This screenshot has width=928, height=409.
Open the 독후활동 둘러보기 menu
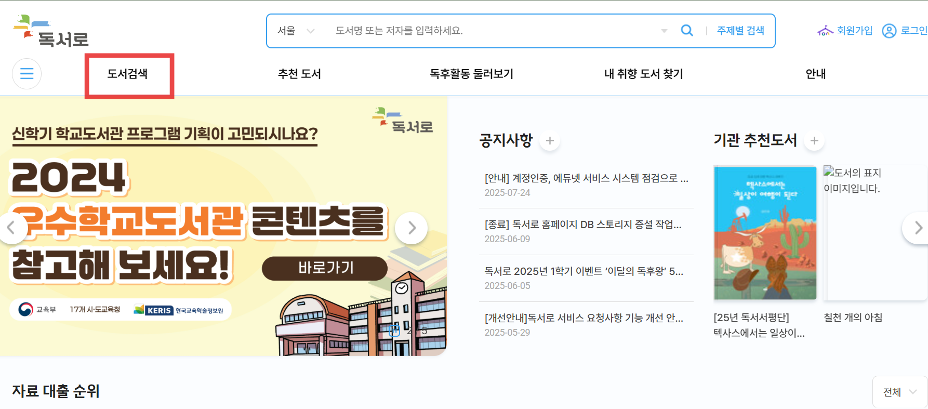pos(471,74)
